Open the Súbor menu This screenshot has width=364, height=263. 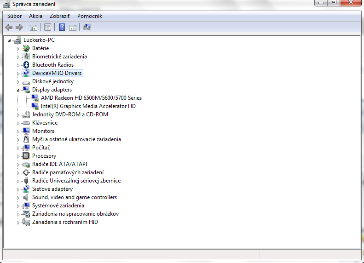pyautogui.click(x=14, y=16)
